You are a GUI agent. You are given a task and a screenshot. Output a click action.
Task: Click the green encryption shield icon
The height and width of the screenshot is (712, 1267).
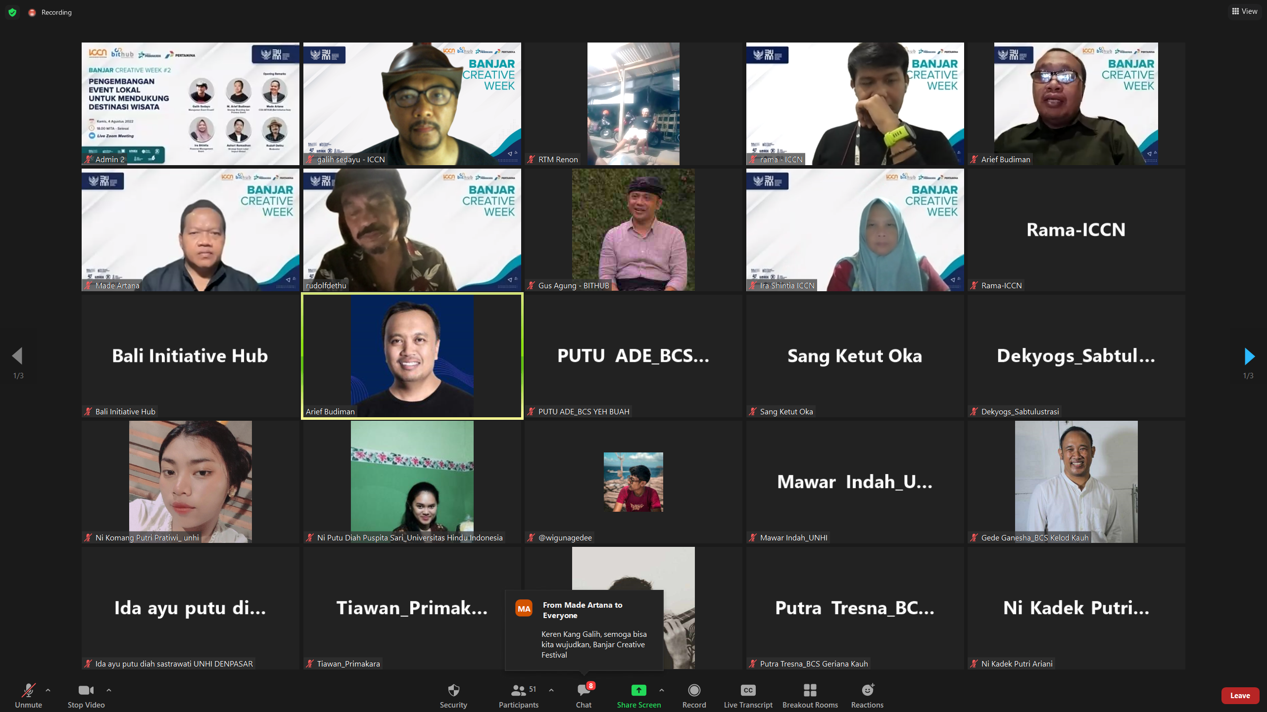12,12
